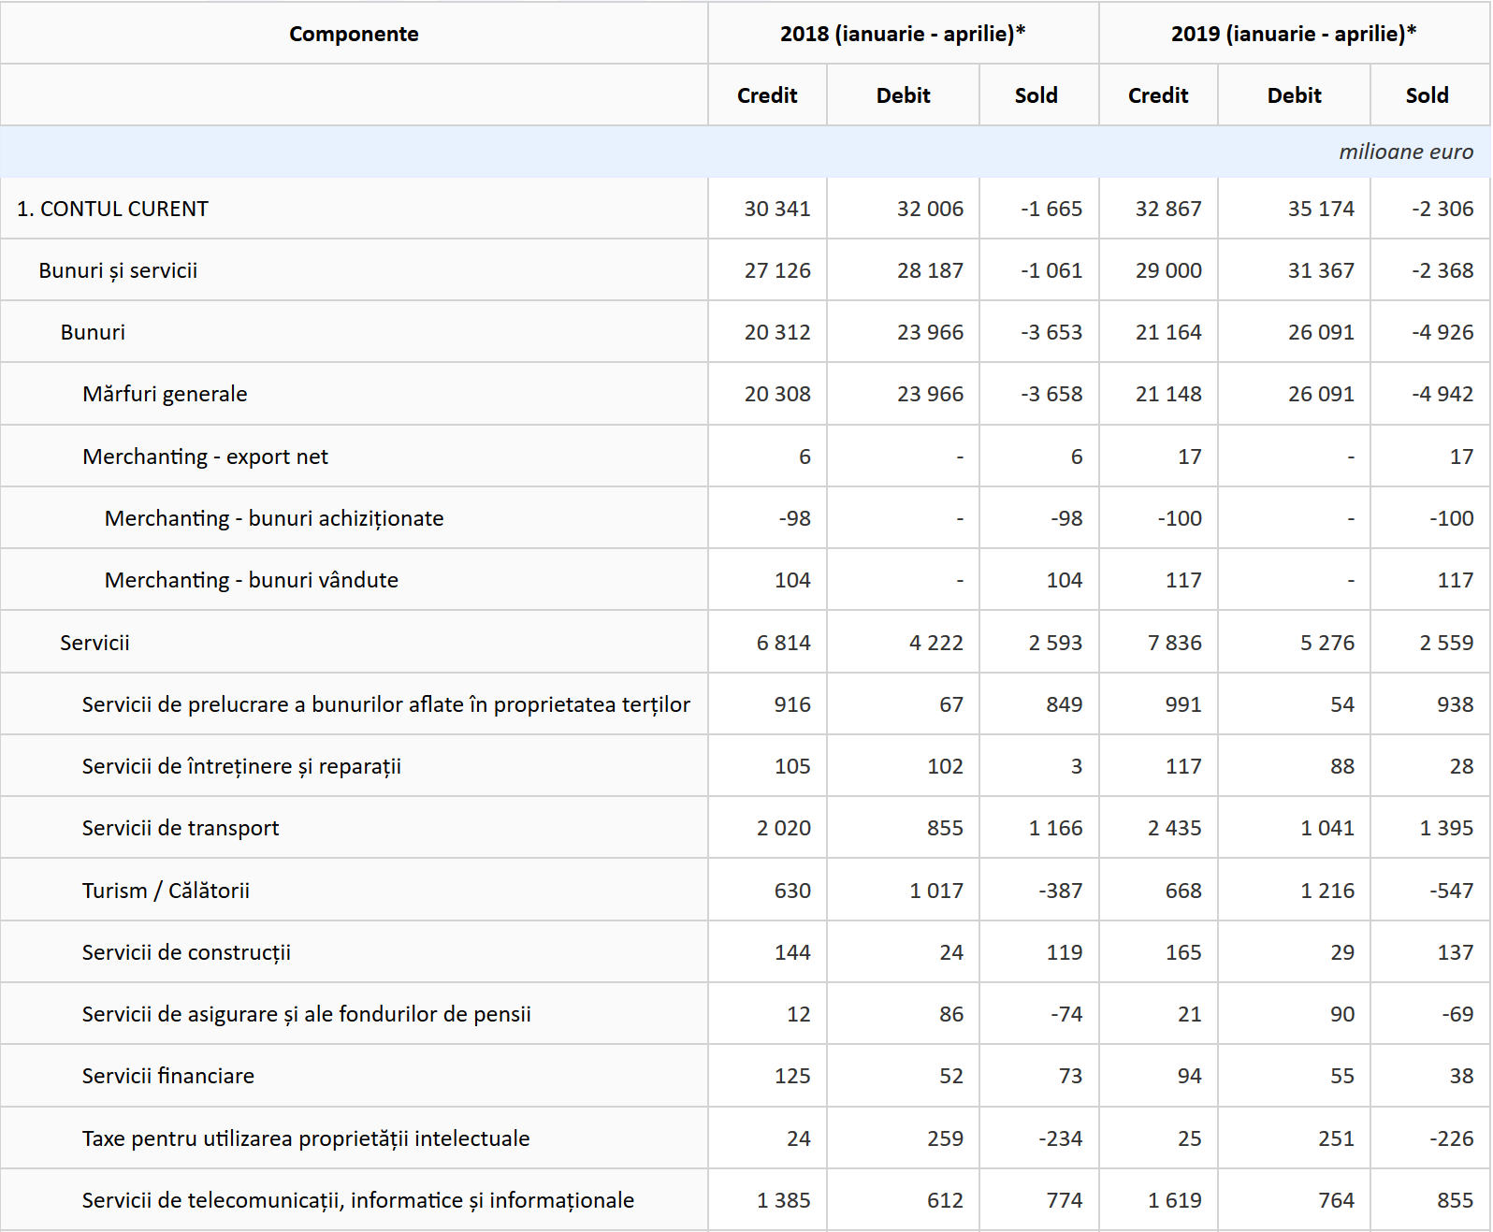
Task: Select the 2019 (ianuarie - aprilie) header
Action: [x=1293, y=34]
